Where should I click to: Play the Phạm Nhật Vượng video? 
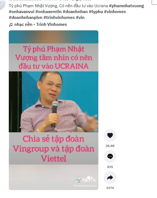point(54,110)
